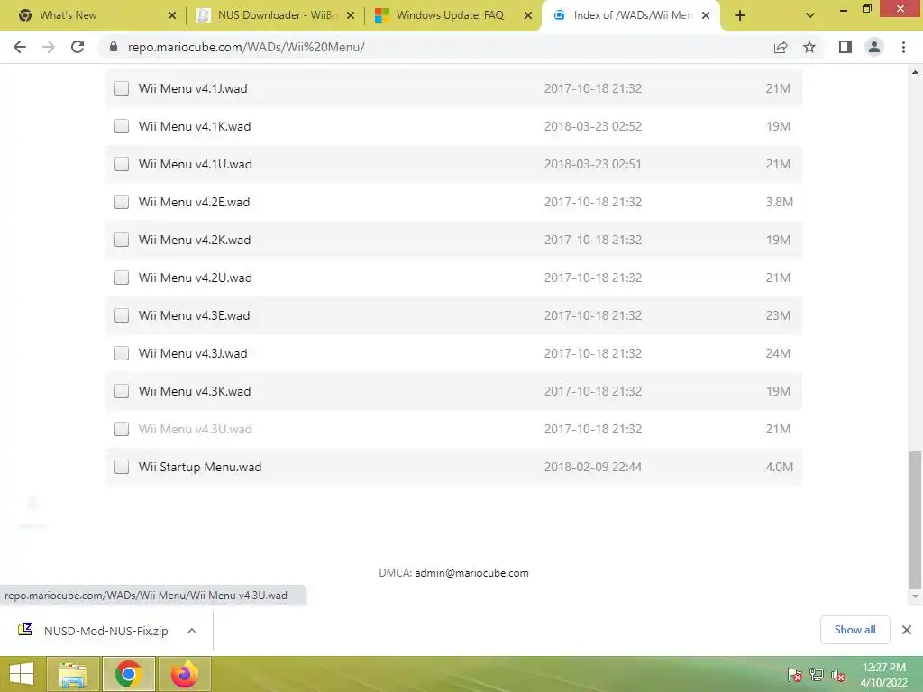Check the box for Wii Menu v4.2E.wad
Screen dimensions: 923x692
tap(122, 202)
